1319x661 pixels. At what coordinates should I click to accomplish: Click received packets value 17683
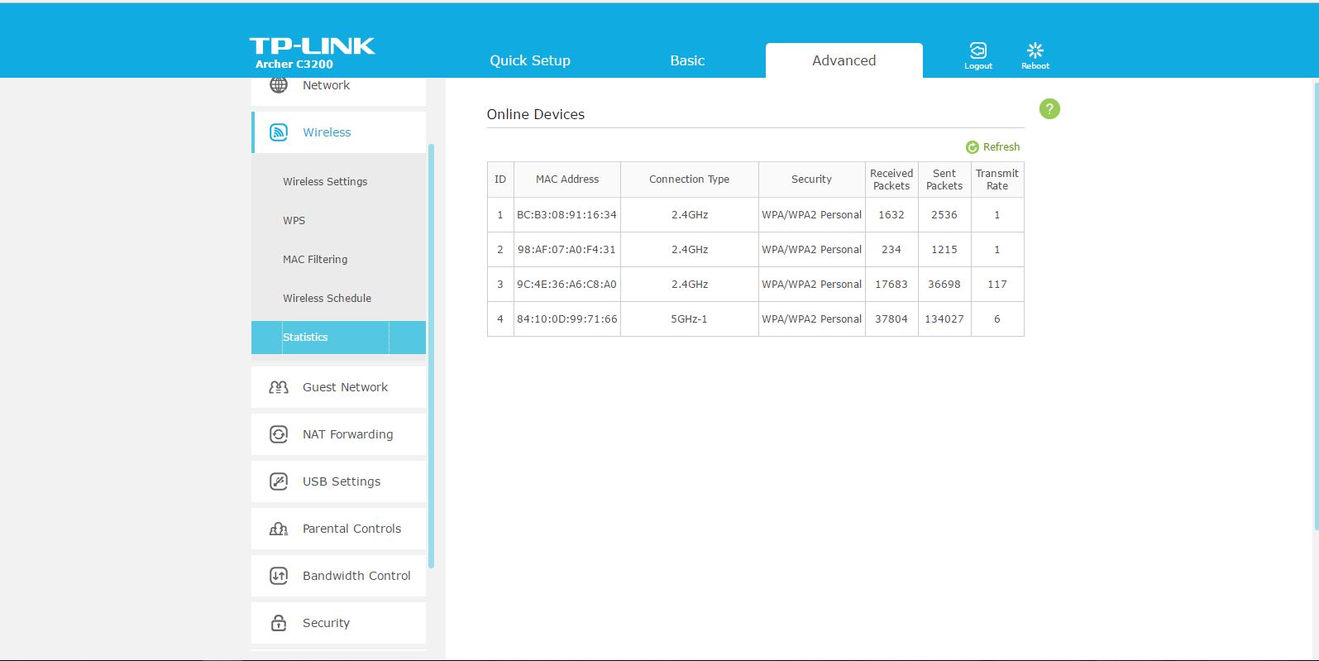pos(891,285)
